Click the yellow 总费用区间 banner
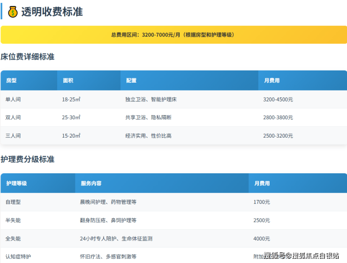This screenshot has width=347, height=263. [173, 35]
